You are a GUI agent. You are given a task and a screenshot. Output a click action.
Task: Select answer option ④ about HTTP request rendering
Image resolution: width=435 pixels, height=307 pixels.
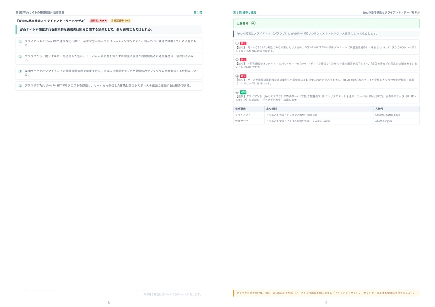[x=109, y=86]
